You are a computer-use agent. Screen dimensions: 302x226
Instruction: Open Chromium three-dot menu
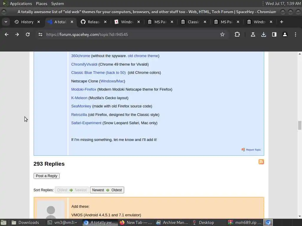pos(296,34)
